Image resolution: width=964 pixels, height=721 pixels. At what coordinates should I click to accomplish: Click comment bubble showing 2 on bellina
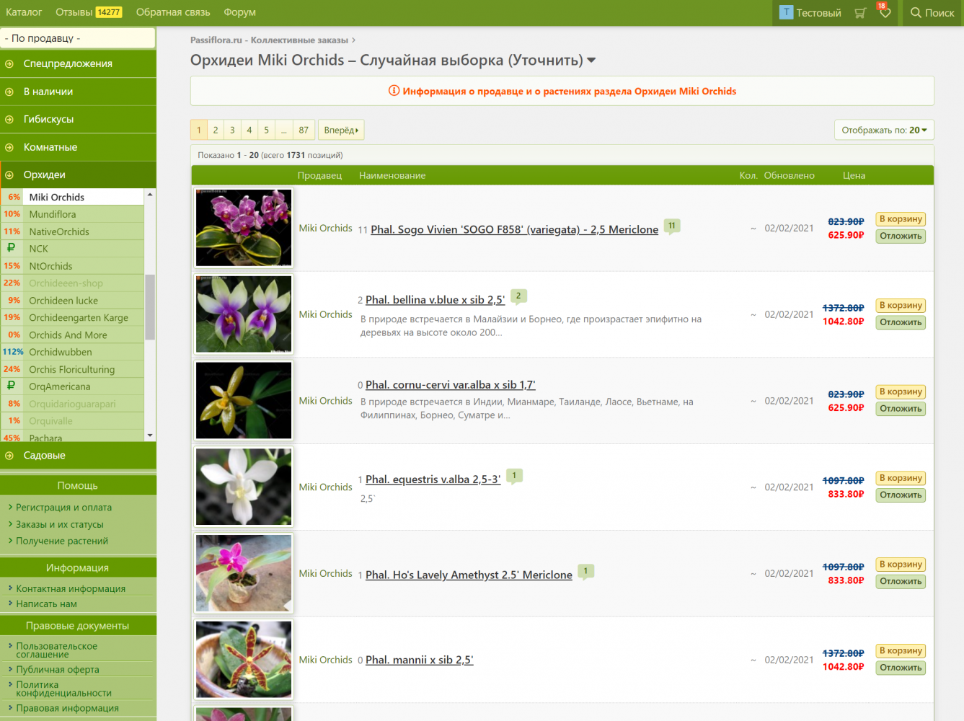(518, 296)
